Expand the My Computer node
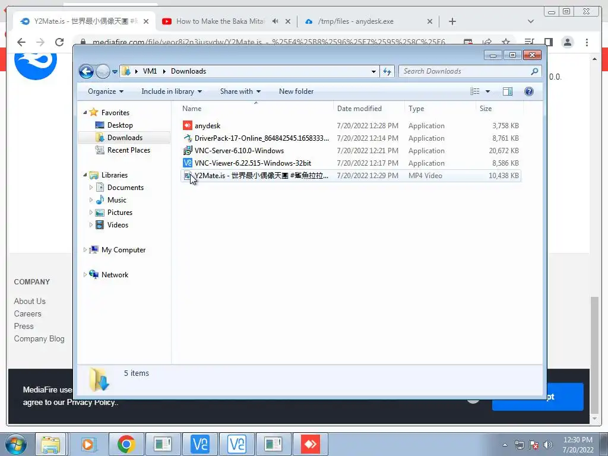 [85, 250]
